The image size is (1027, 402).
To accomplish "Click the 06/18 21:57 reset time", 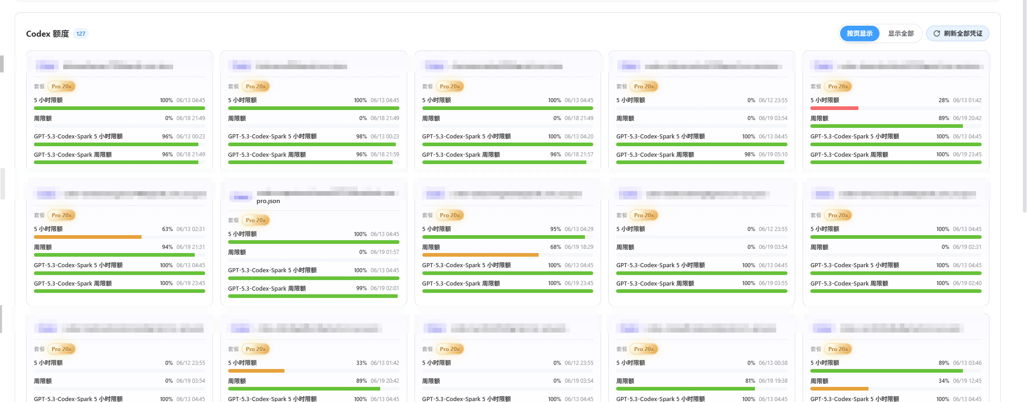I will click(579, 154).
